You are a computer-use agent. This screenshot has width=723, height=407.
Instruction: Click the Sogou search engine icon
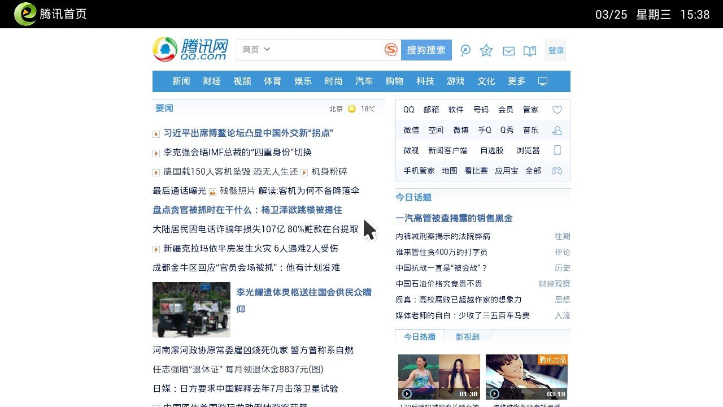pos(391,50)
